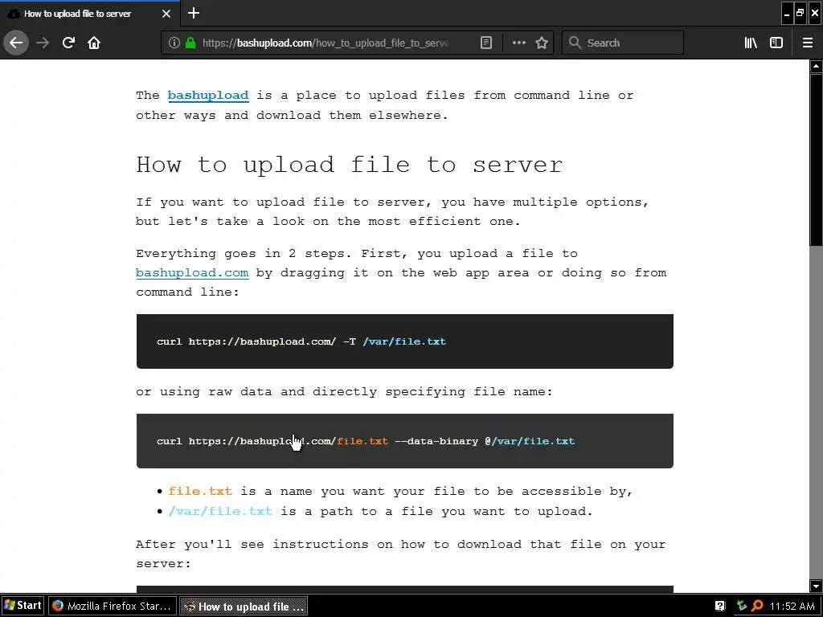Screen dimensions: 823x617
Task: Click '--data-binary' in second code block
Action: pyautogui.click(x=436, y=441)
